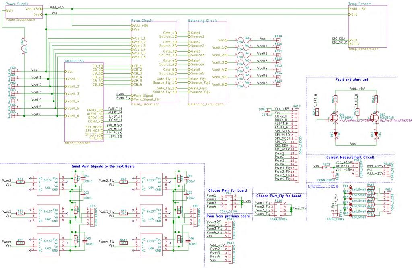
Task: Select the P66 bolt connector
Action: [13, 115]
